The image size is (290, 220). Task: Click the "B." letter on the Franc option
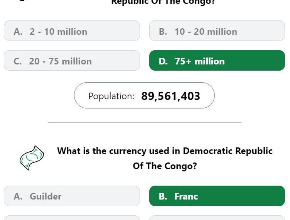point(163,196)
